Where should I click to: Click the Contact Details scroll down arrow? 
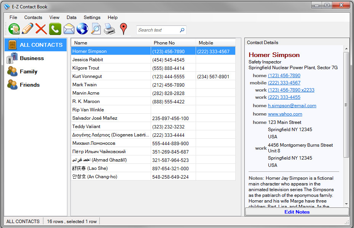click(346, 204)
